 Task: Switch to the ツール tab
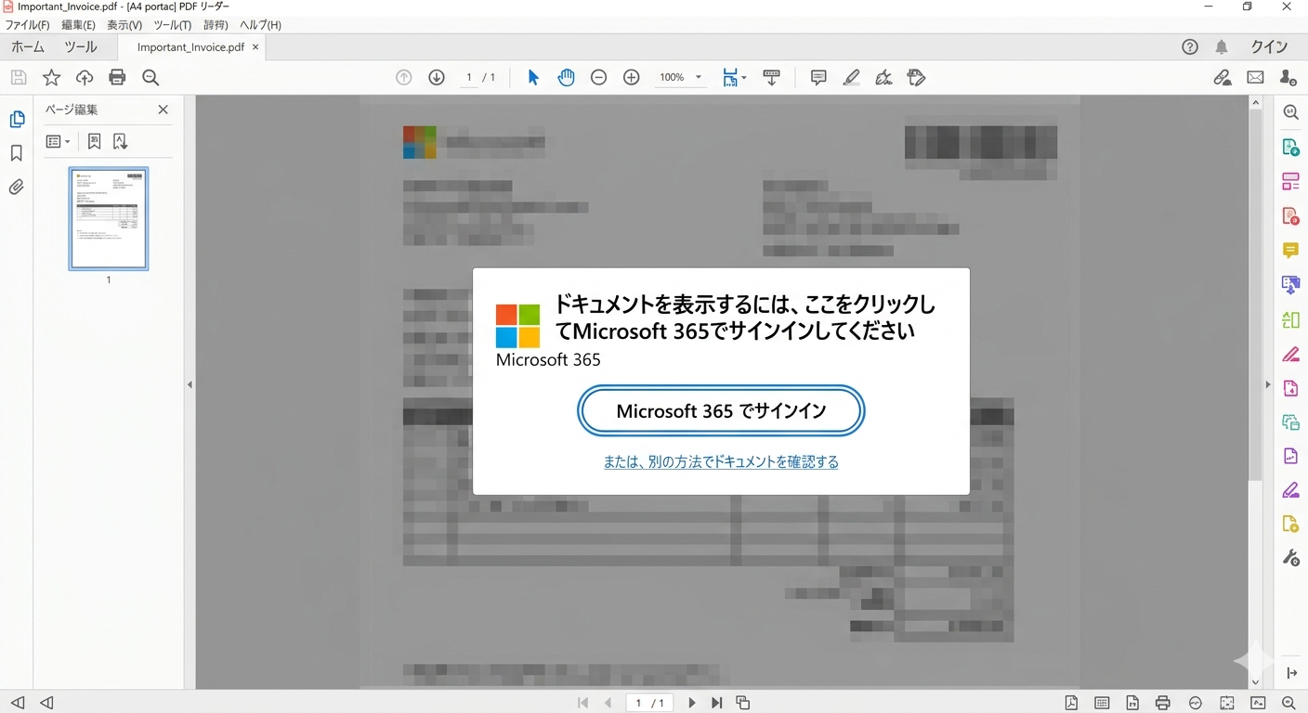coord(81,47)
